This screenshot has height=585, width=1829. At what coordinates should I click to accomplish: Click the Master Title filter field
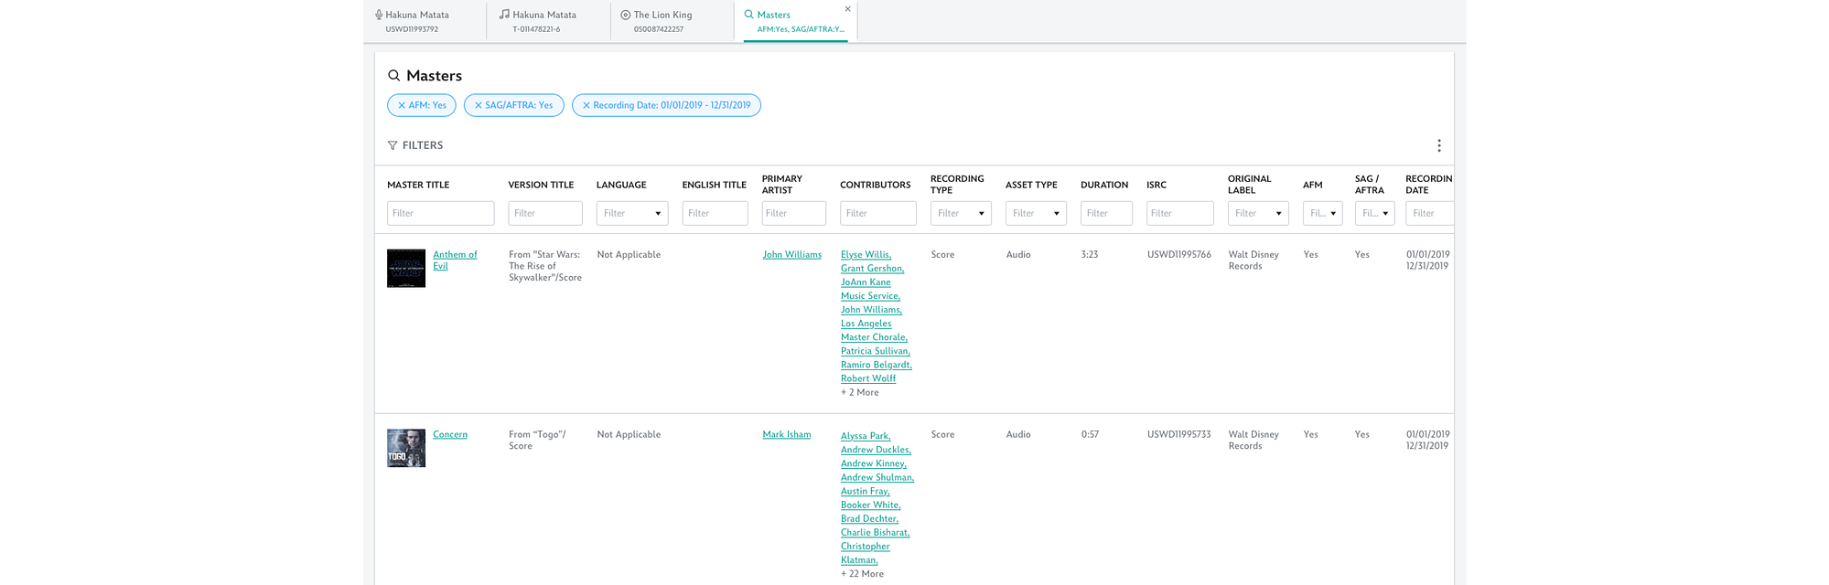tap(440, 213)
